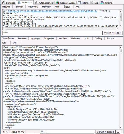124x134 pixels.
Task: Open the Order_Details URL link in request
Action: point(53,11)
